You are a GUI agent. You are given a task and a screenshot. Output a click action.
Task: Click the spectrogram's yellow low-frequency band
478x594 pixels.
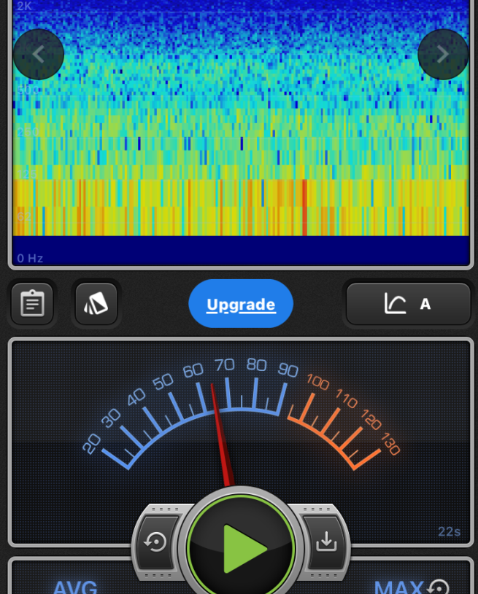coord(241,197)
